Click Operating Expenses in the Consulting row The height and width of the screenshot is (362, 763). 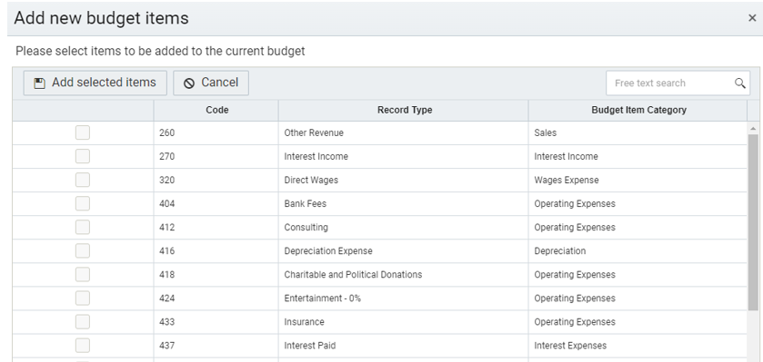[638, 227]
